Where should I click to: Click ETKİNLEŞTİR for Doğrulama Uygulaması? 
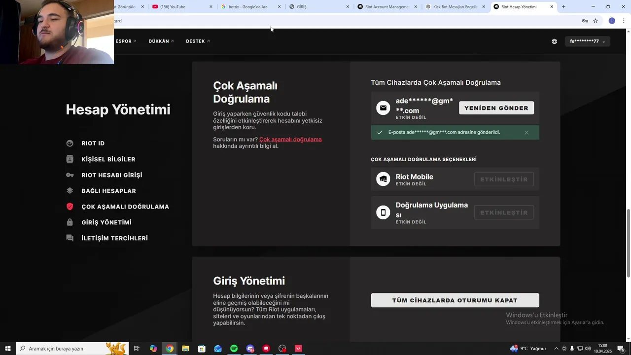[x=504, y=213]
